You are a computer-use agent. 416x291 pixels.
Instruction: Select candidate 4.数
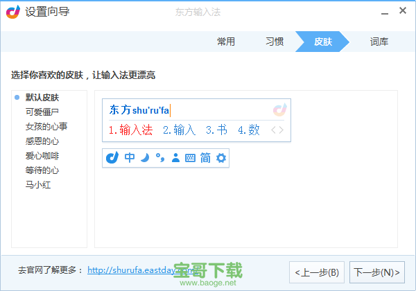[249, 130]
